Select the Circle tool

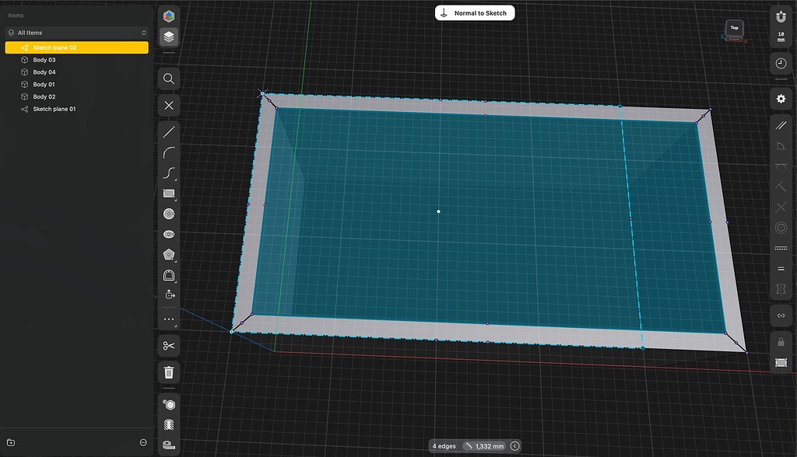pyautogui.click(x=169, y=213)
